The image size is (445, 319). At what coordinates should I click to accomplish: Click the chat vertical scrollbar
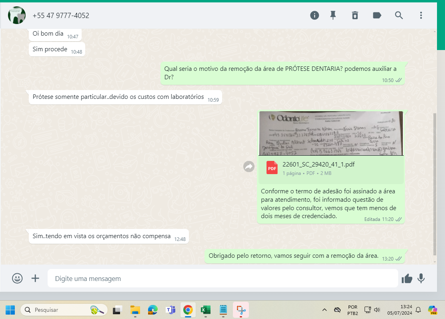click(435, 180)
